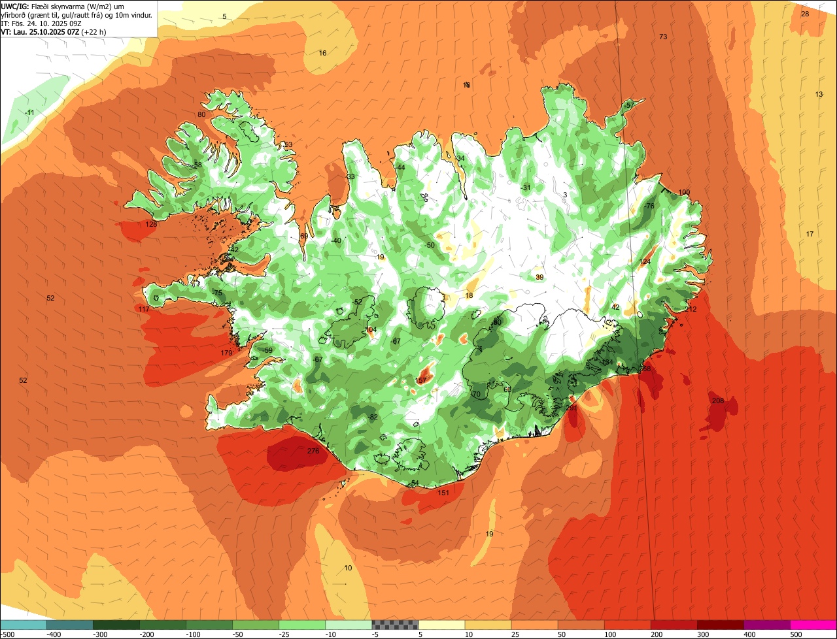Click the map value 128 west of the Westfjords
The height and width of the screenshot is (639, 837).
click(151, 225)
